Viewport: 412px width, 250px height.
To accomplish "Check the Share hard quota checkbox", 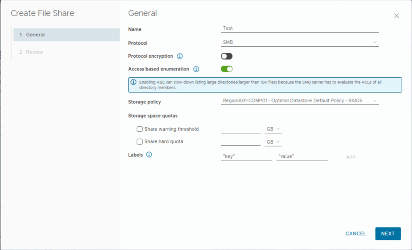I will point(140,142).
